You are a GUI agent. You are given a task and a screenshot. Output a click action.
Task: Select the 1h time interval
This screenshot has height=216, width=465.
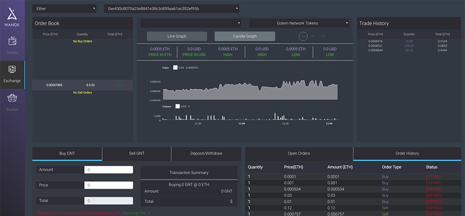click(x=313, y=36)
